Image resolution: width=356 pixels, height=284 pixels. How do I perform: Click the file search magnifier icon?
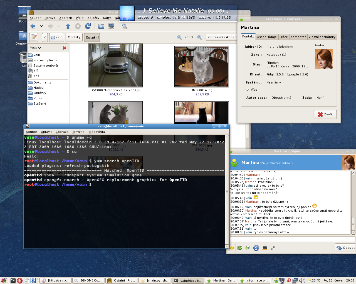(124, 26)
